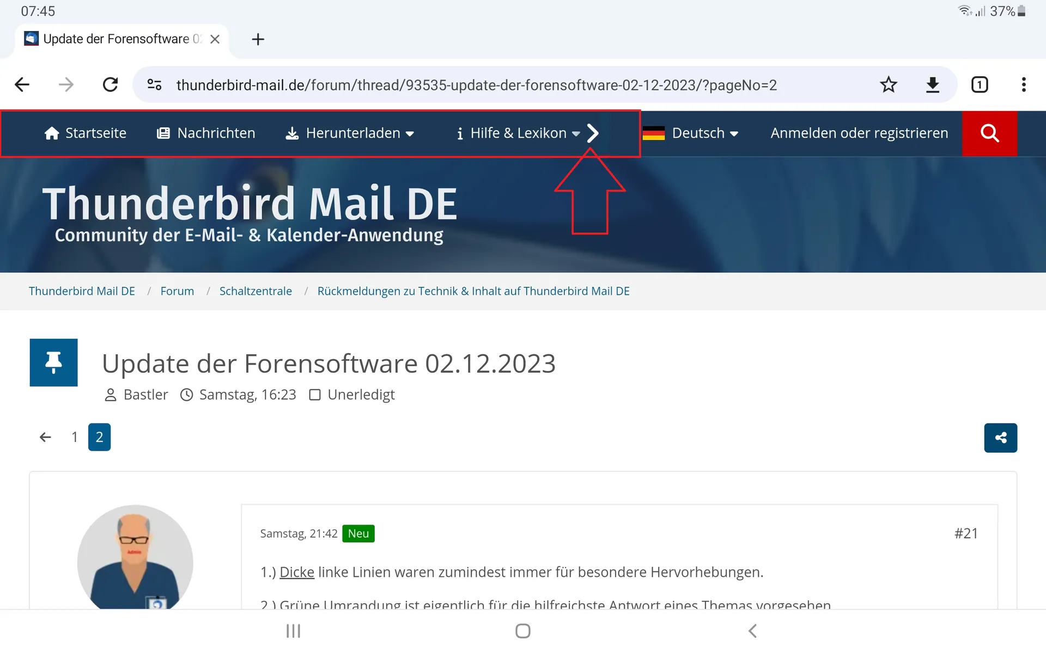Open the tab switcher showing 1 tab
The image size is (1046, 653).
point(979,85)
